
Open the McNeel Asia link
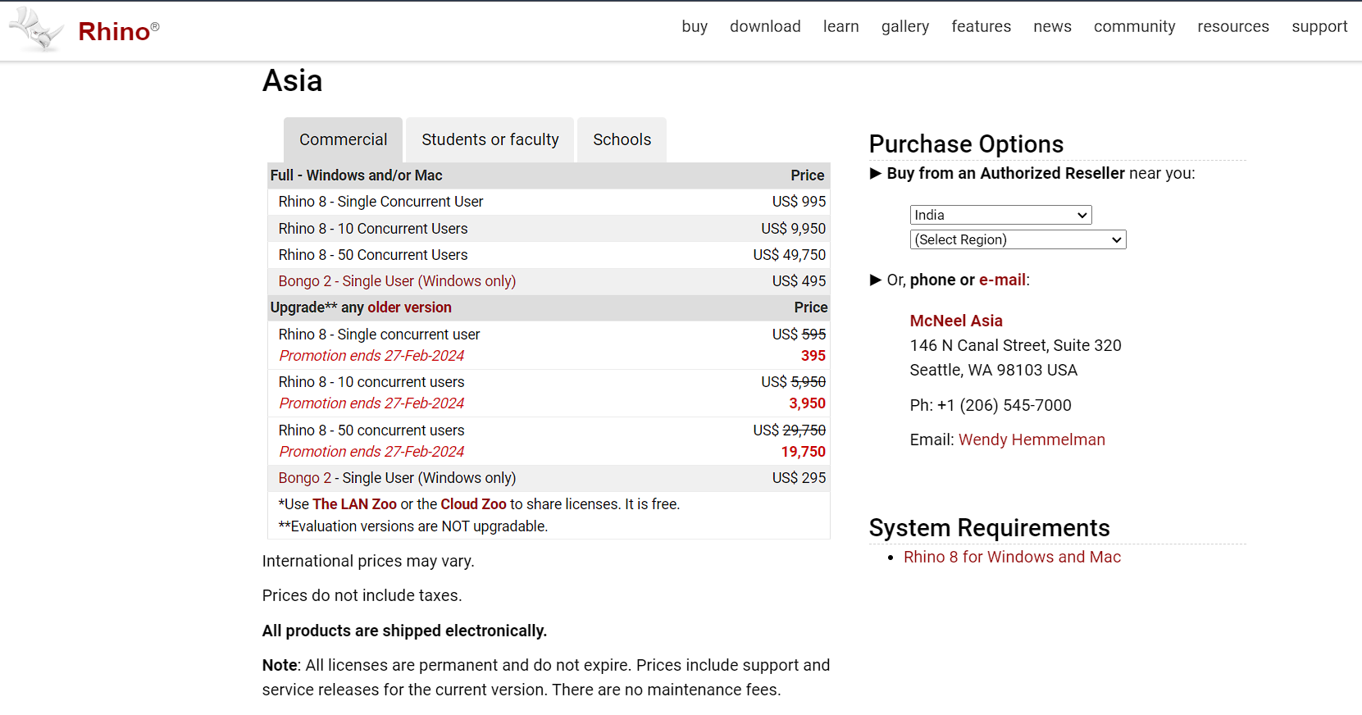[956, 321]
